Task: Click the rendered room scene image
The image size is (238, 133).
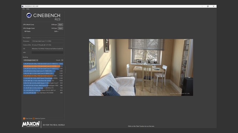Action: point(141,67)
